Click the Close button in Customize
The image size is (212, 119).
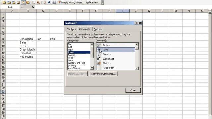[133, 90]
